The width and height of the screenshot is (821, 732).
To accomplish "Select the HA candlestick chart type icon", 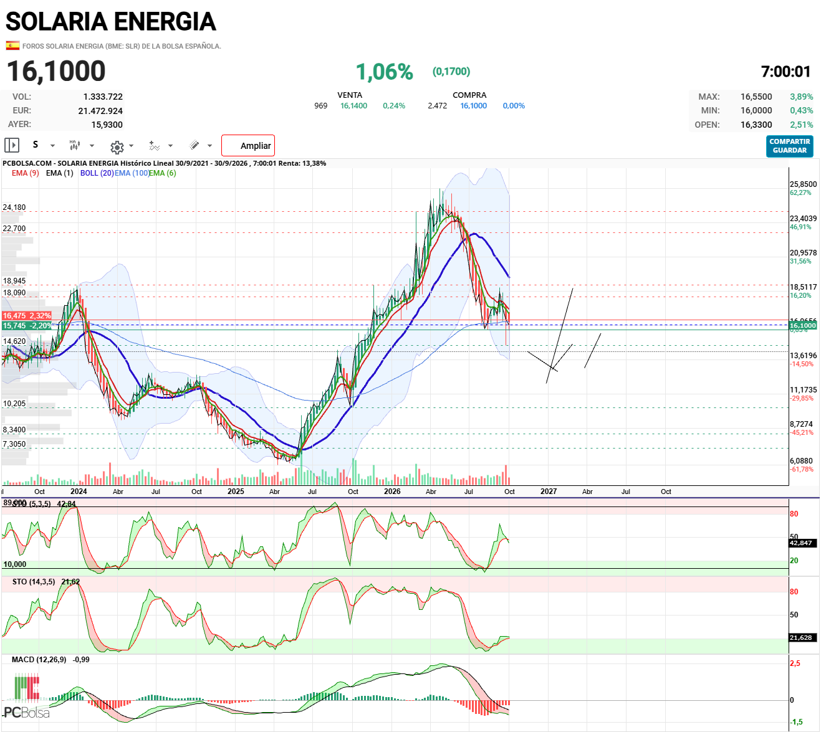I will pyautogui.click(x=75, y=145).
